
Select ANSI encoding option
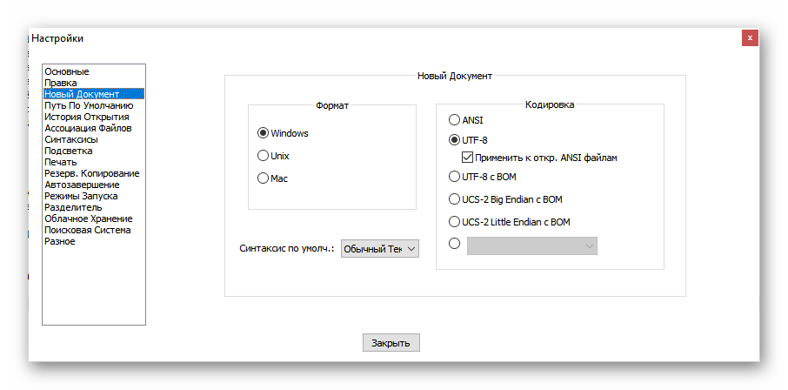(454, 119)
